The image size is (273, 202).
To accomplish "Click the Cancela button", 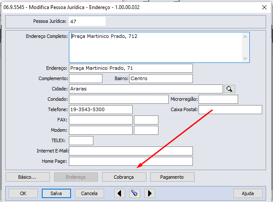I will click(x=90, y=193).
